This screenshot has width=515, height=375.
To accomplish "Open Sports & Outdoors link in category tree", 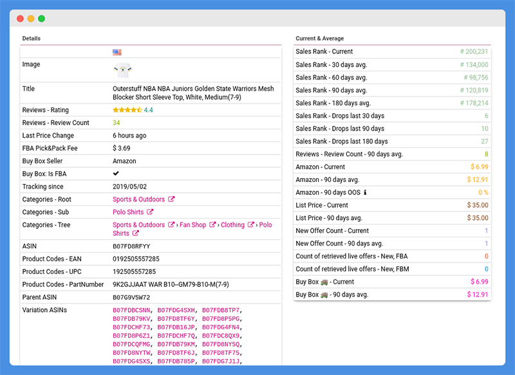I will pos(138,224).
